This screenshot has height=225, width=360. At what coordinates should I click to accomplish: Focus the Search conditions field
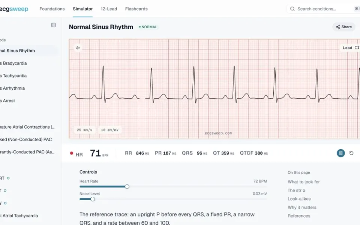pyautogui.click(x=323, y=9)
